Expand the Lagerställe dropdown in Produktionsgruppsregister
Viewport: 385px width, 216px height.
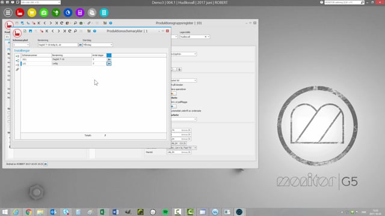tap(209, 37)
